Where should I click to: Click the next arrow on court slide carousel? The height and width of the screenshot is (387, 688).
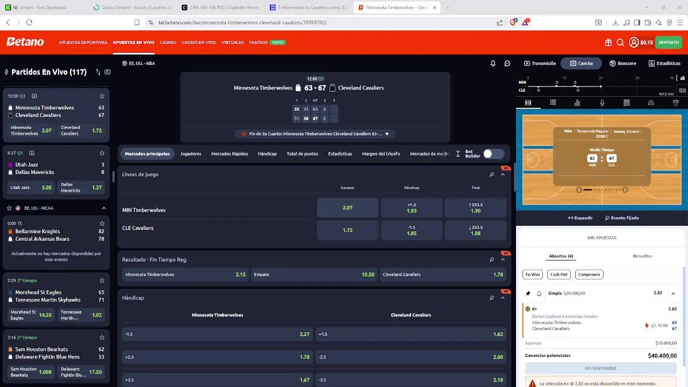625,190
